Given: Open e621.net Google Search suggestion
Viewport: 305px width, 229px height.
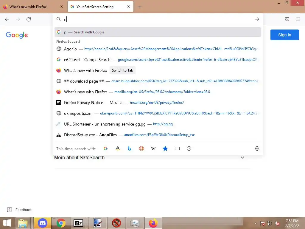Looking at the screenshot, I should pos(158,60).
